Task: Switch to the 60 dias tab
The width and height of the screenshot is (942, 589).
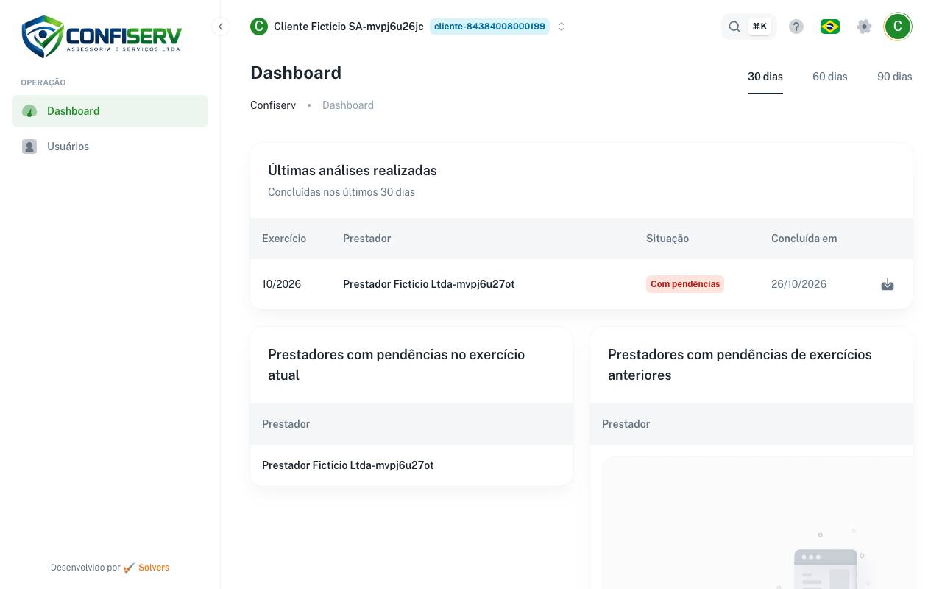Action: [x=830, y=77]
